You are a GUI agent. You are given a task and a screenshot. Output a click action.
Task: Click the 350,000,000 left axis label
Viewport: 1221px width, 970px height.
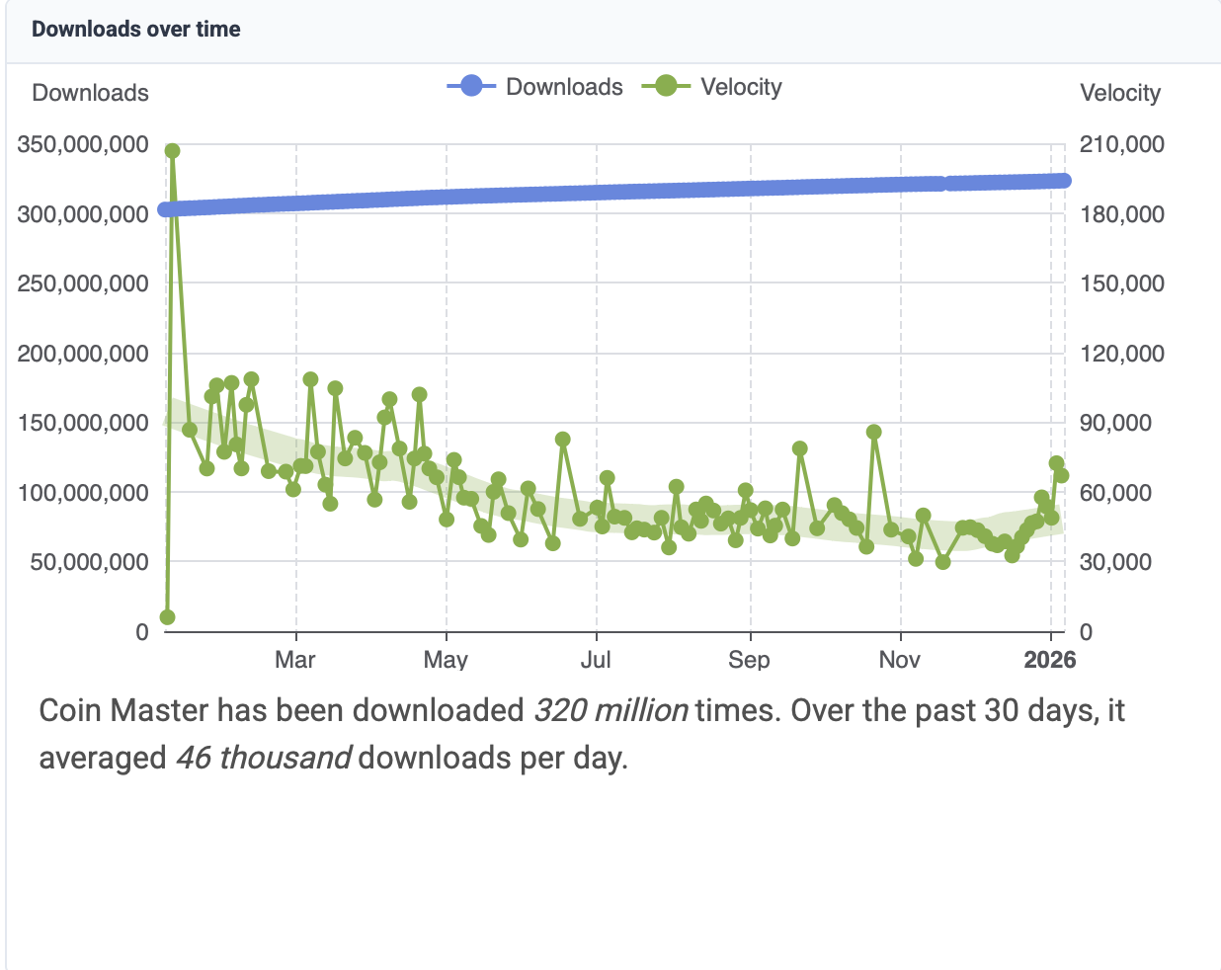point(83,144)
